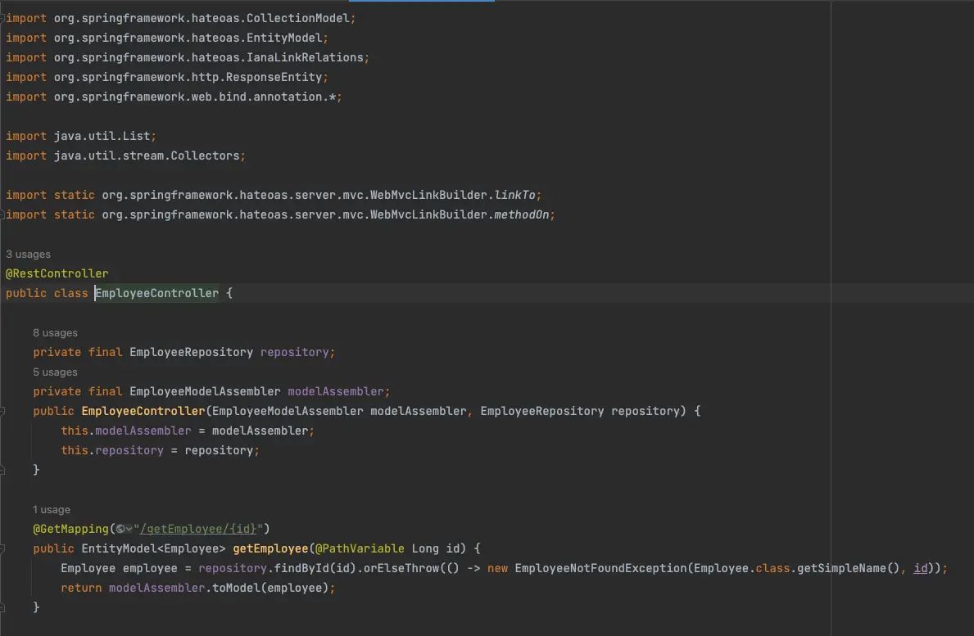Click the @RestController annotation
974x636 pixels.
57,273
